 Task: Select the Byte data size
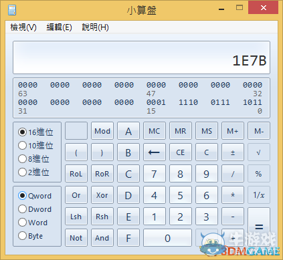30,236
